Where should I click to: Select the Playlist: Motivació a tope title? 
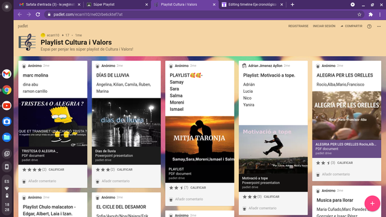coord(269,75)
